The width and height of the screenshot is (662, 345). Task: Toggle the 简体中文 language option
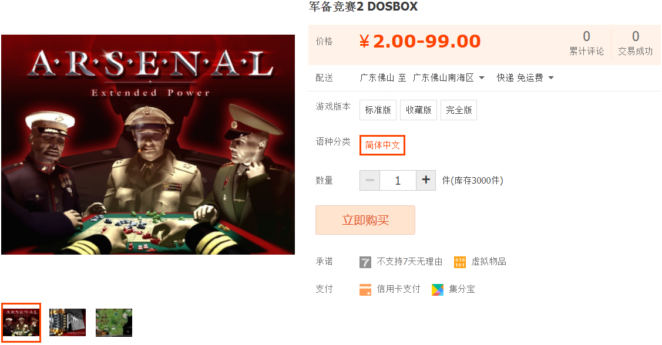[382, 145]
